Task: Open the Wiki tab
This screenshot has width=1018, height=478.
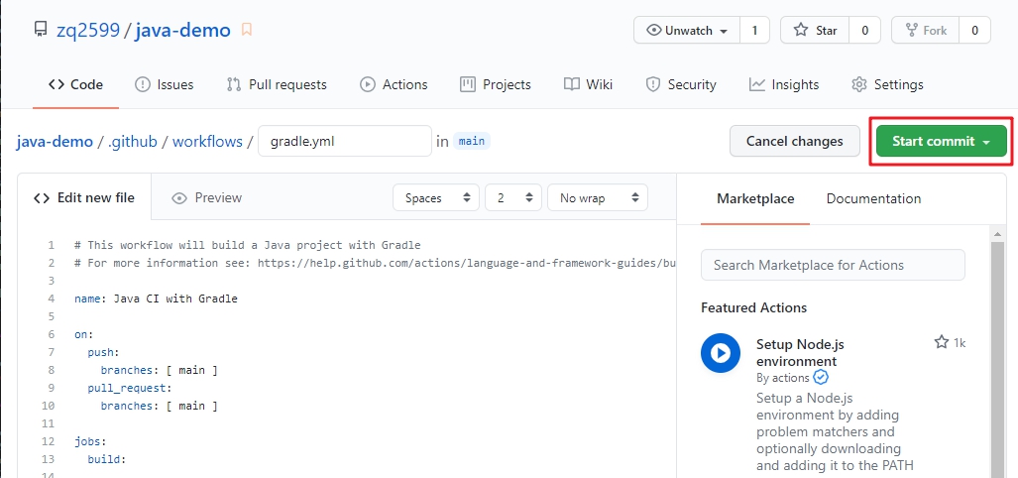Action: point(588,84)
